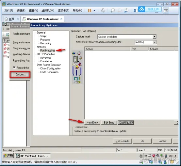This screenshot has height=166, width=181.
Task: Click the 22:14 clock in XP tray
Action: [x=173, y=156]
